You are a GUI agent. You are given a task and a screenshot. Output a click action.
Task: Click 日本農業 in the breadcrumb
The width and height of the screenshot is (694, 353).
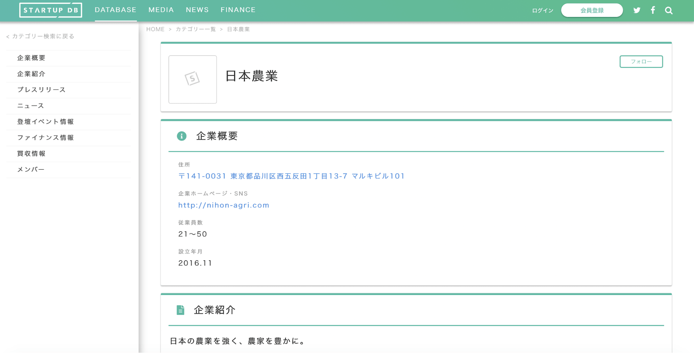pos(239,29)
